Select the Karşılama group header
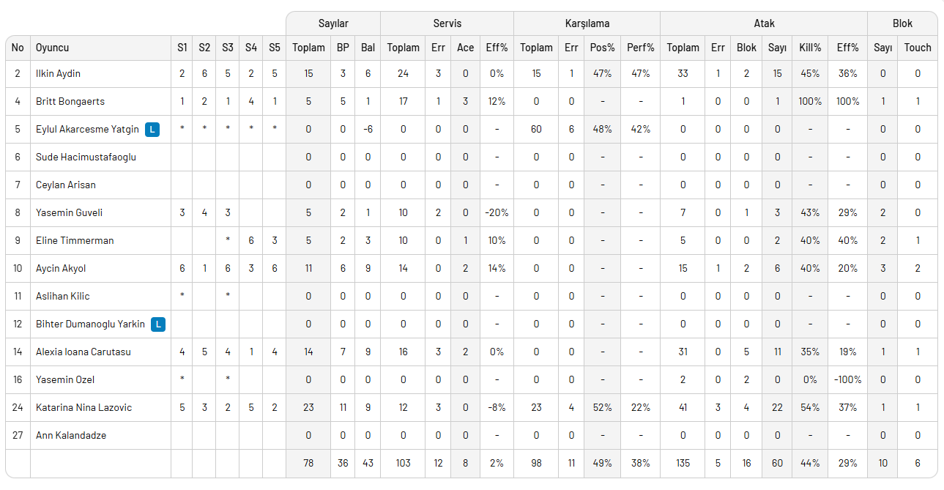The width and height of the screenshot is (944, 490). coord(587,23)
